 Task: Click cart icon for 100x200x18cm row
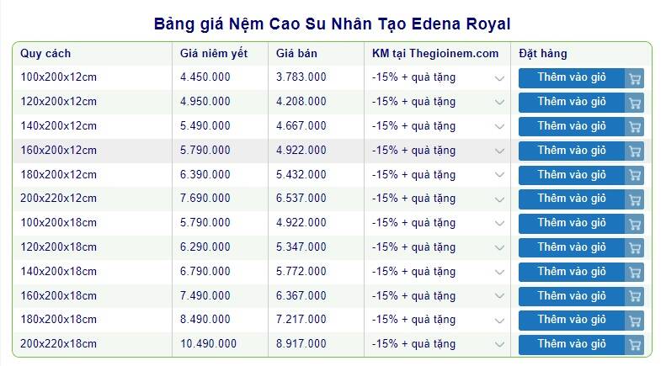(x=635, y=224)
